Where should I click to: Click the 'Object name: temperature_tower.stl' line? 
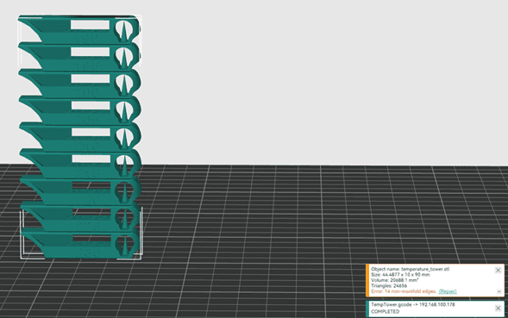(411, 269)
